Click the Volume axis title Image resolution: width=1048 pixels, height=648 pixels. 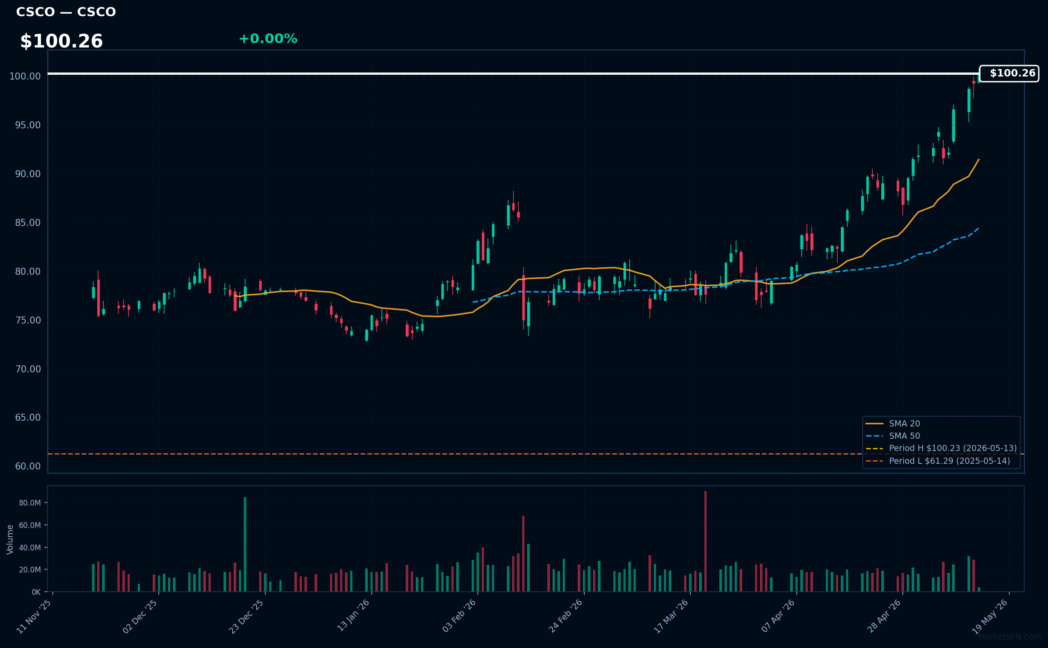click(10, 539)
